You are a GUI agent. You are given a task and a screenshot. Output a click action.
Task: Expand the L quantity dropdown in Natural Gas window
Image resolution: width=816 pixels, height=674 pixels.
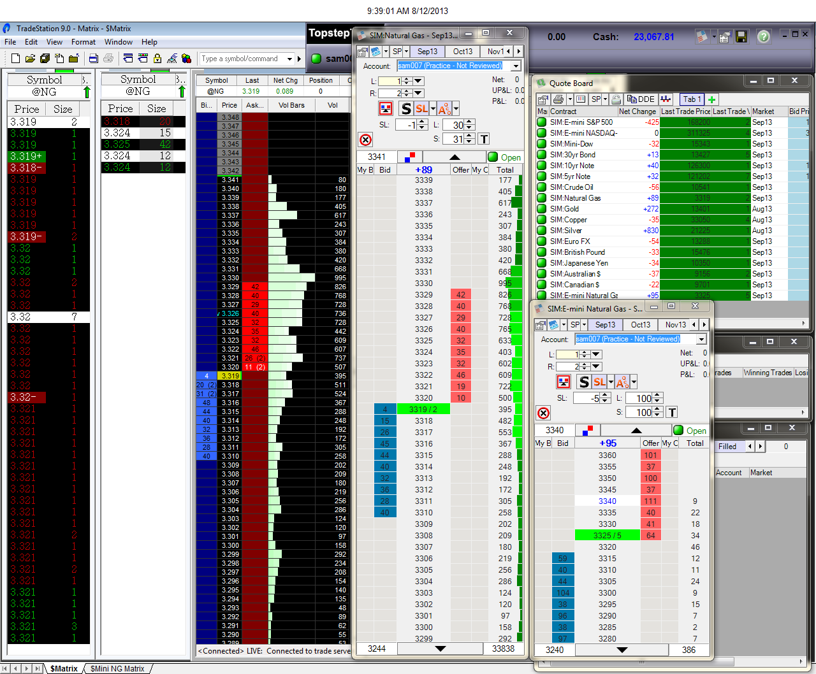click(x=418, y=81)
